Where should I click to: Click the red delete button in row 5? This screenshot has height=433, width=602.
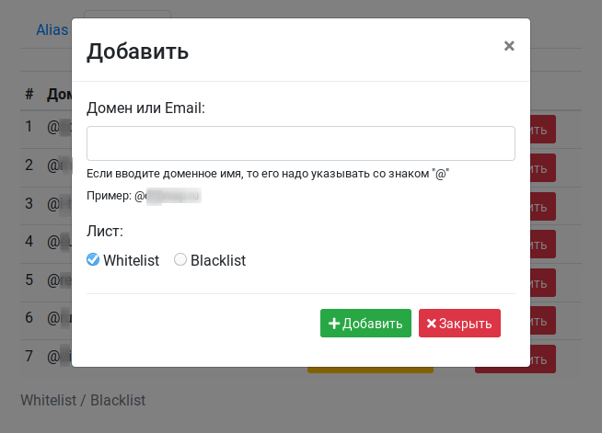point(543,282)
